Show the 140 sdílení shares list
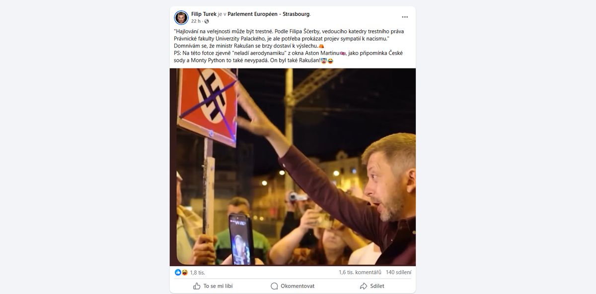596x294 pixels. click(398, 272)
